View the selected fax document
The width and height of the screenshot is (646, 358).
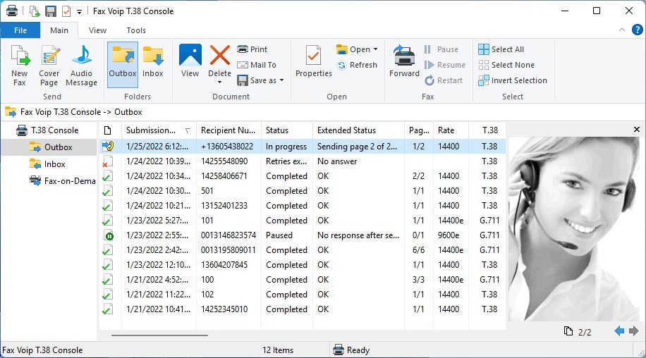click(x=190, y=61)
